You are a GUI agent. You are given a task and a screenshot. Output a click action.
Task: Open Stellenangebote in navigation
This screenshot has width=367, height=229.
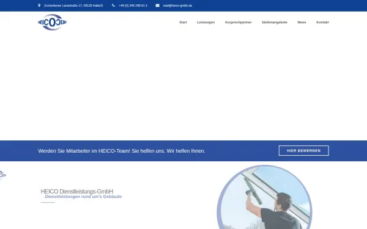(x=275, y=22)
